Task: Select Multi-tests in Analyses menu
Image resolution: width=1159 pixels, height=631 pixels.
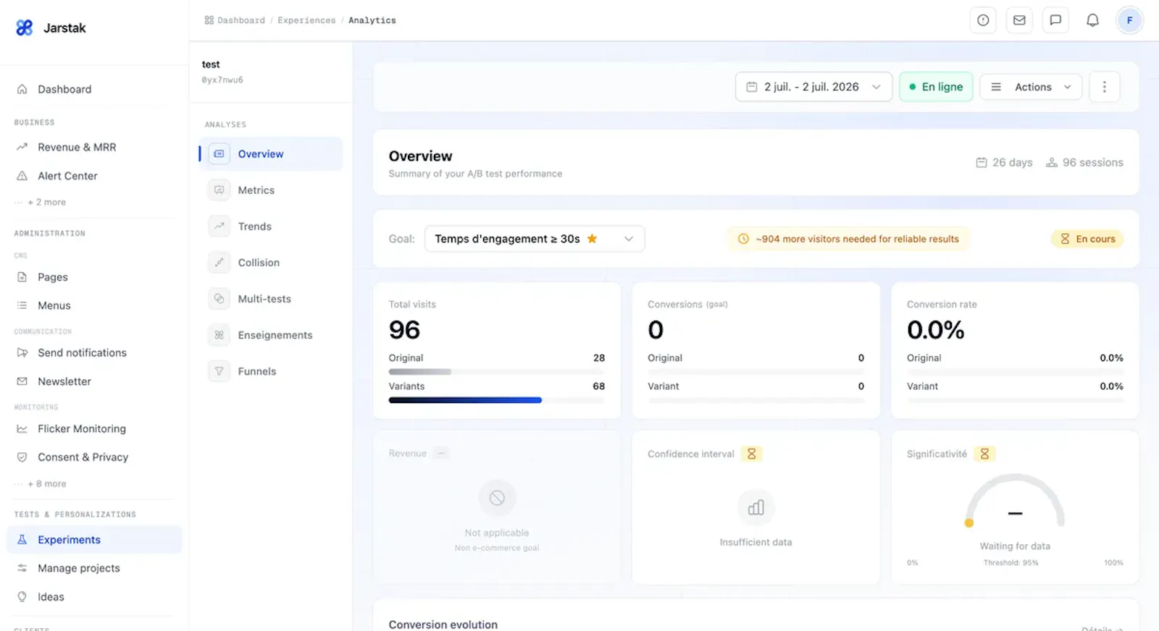Action: [271, 299]
